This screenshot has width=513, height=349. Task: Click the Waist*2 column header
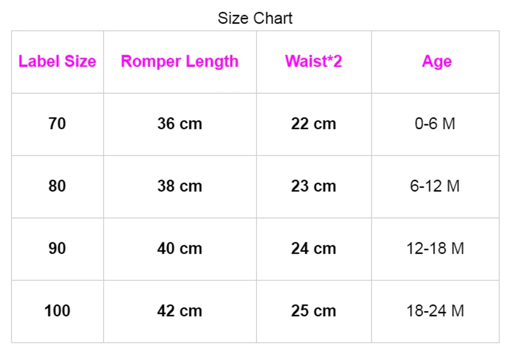[313, 62]
